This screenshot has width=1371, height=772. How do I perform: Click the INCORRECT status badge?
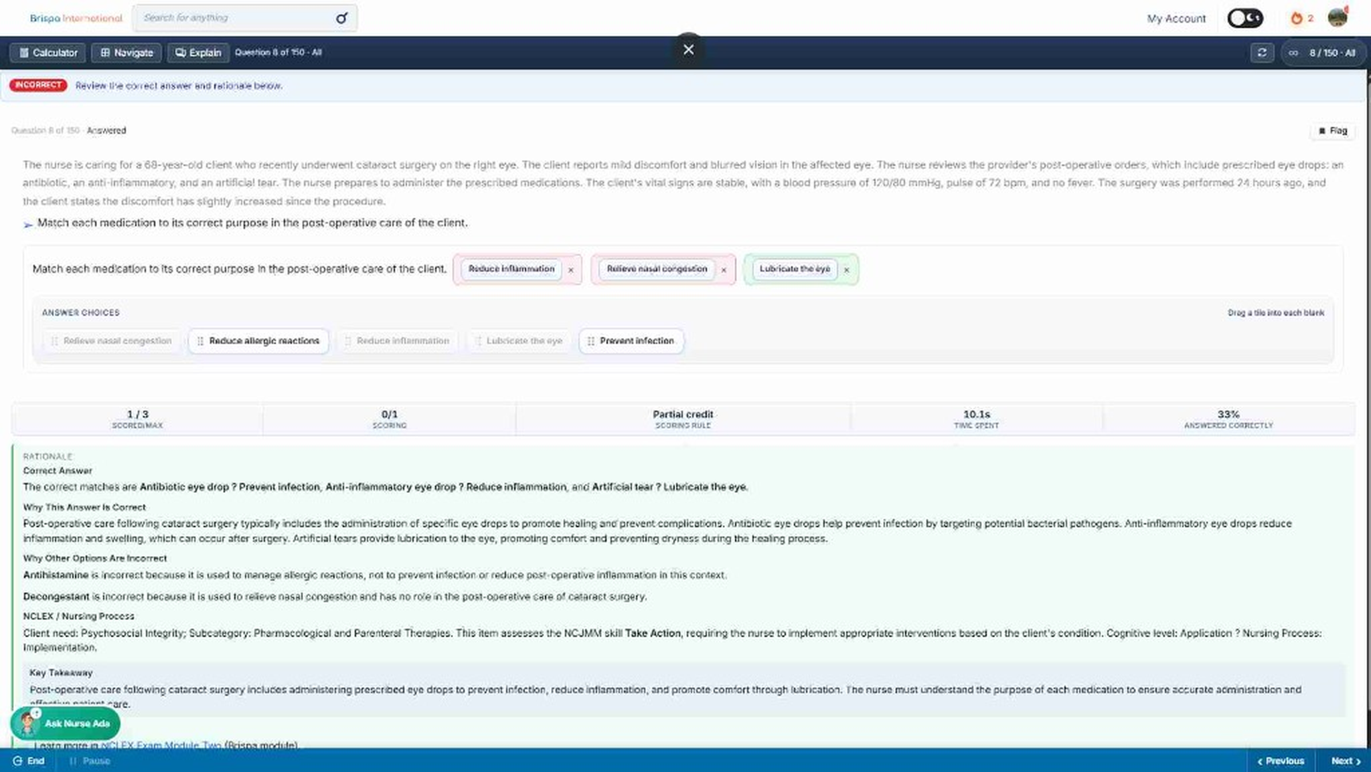click(x=38, y=85)
